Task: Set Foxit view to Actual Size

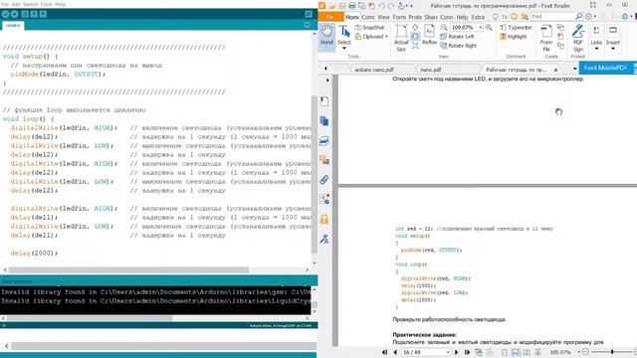Action: point(401,38)
